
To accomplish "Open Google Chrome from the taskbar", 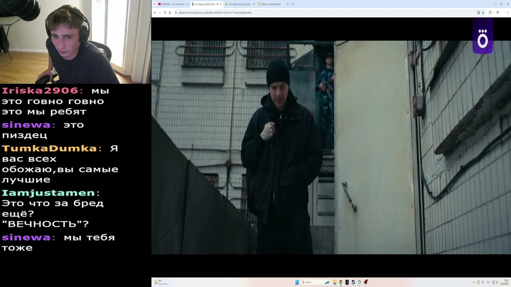I will click(x=341, y=282).
